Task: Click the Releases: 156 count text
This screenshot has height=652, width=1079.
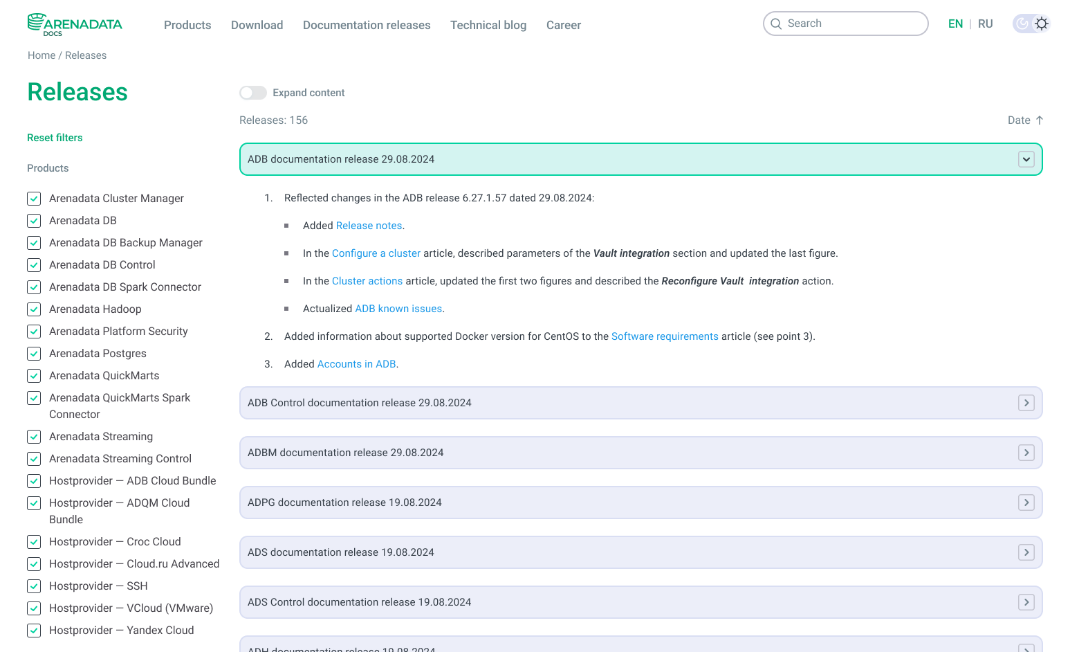Action: 273,120
